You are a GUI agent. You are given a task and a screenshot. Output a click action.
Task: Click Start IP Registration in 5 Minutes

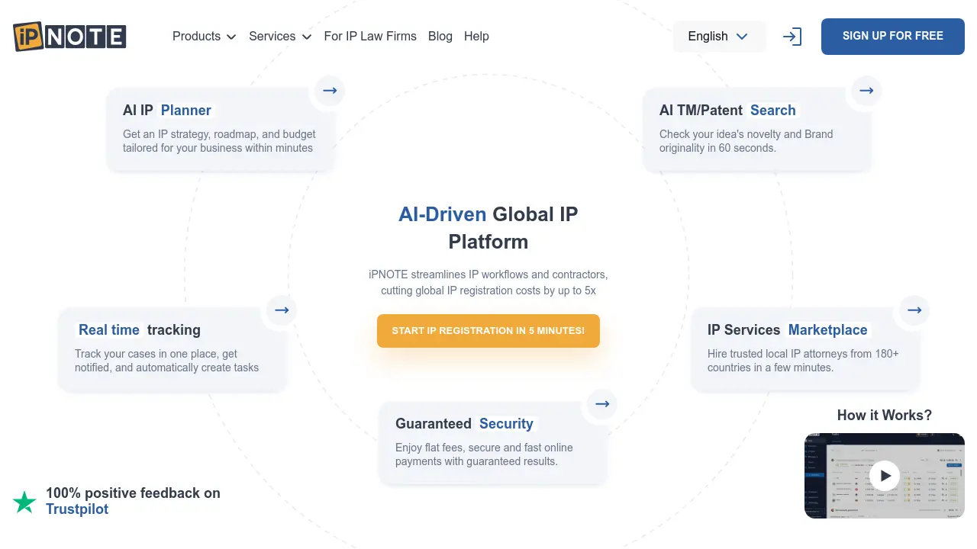[488, 331]
